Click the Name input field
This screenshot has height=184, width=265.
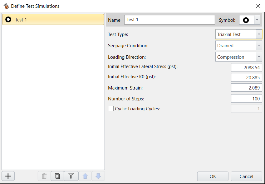point(169,20)
